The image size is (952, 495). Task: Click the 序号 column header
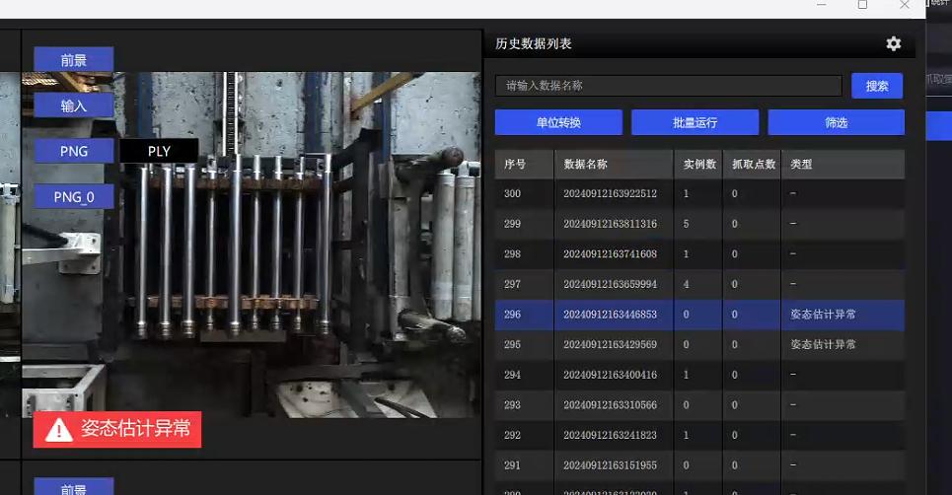[x=524, y=164]
